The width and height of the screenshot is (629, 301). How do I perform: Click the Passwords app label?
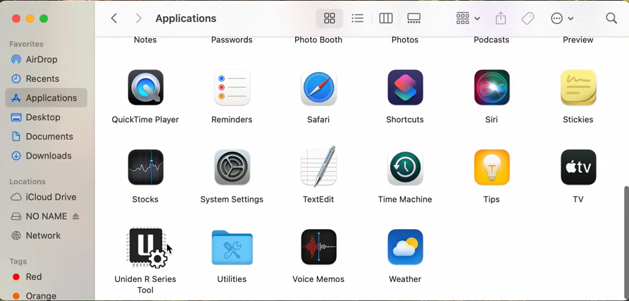(x=232, y=39)
